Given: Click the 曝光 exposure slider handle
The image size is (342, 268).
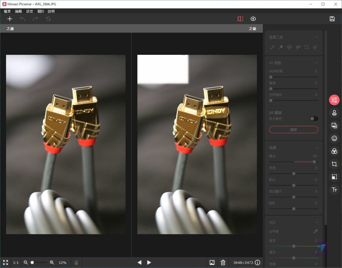Looking at the screenshot, I should tap(314, 162).
